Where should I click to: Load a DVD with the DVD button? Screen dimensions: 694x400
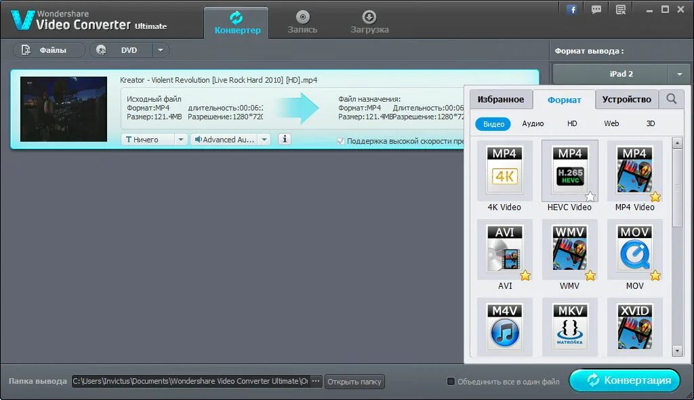(122, 50)
